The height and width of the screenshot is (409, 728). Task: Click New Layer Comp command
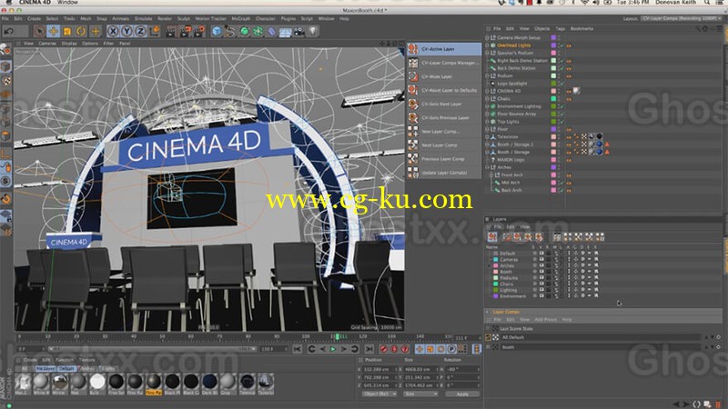[444, 131]
